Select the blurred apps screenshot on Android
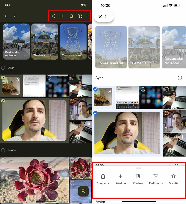 [49, 78]
